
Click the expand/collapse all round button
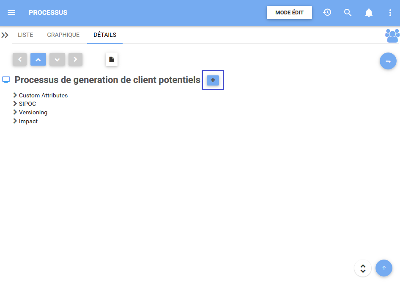363,268
